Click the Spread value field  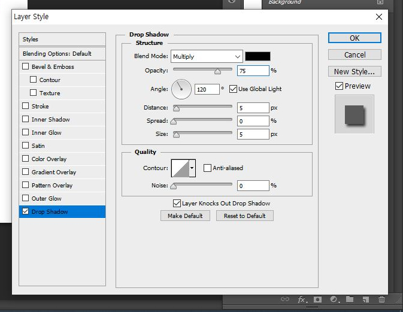(253, 121)
